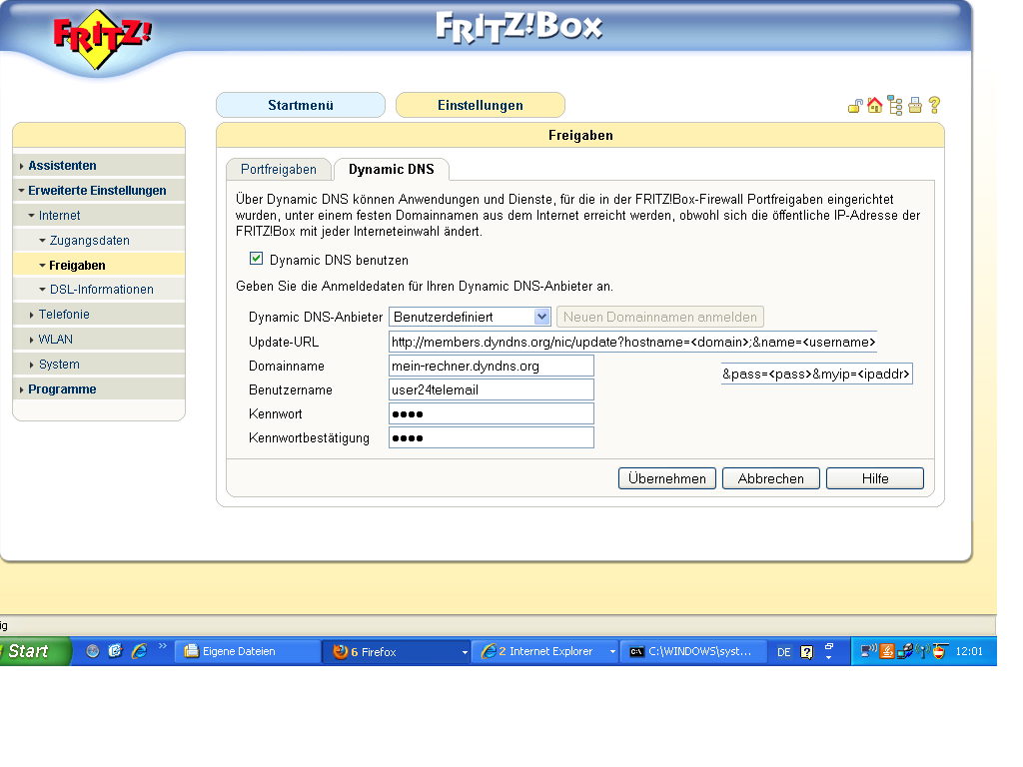Click into the Domainname field
The image size is (1023, 767).
pos(492,366)
